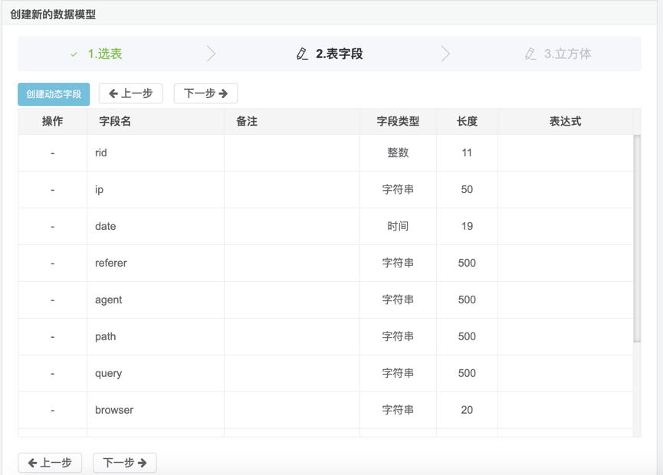This screenshot has width=663, height=475.
Task: Click the 备注 cell for the ip row
Action: [x=291, y=190]
